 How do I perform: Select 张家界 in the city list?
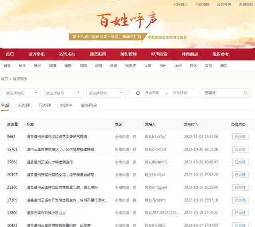(131, 66)
